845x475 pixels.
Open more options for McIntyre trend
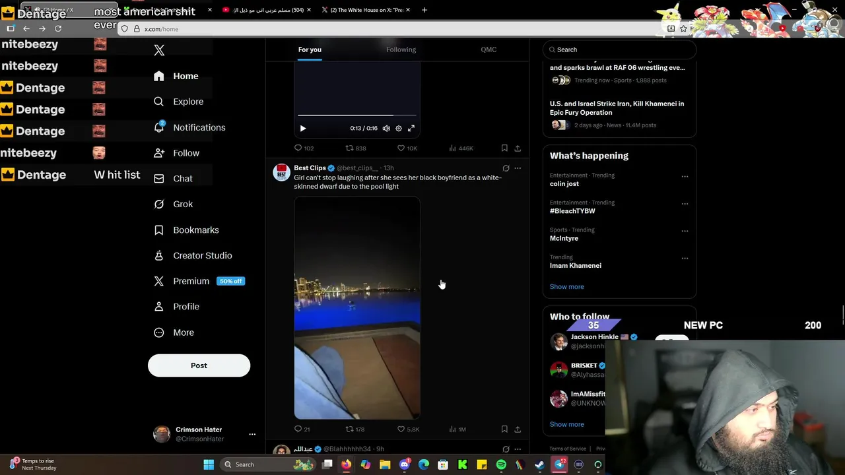685,232
